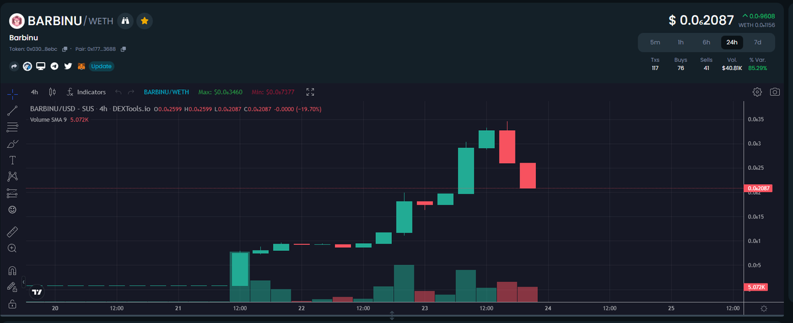
Task: Select the 6h timeframe tab
Action: [706, 42]
